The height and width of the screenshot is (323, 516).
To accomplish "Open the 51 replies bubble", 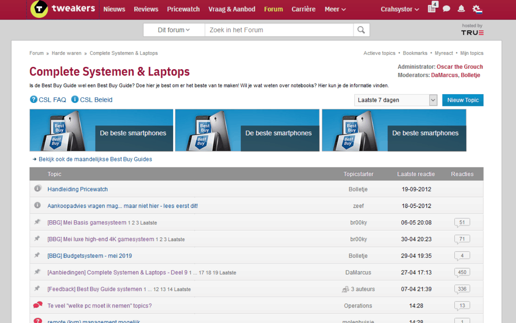I will coord(462,223).
